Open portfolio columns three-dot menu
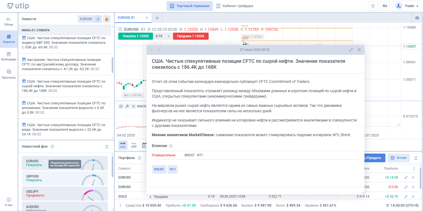423x212 pixels. pos(414,169)
